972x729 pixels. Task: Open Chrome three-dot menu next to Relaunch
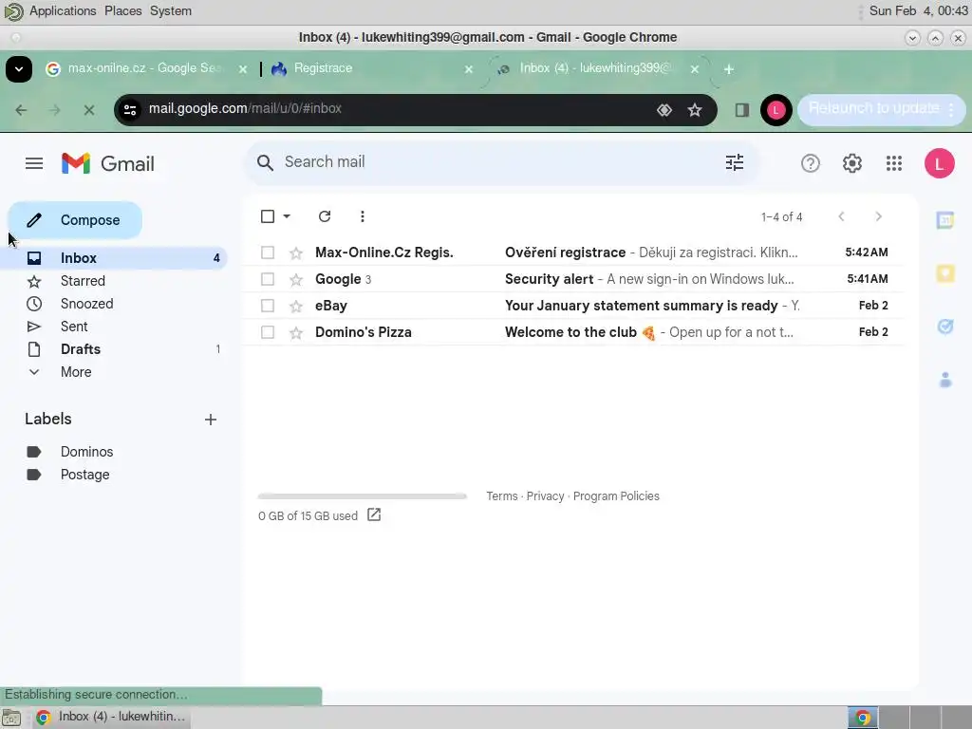951,110
